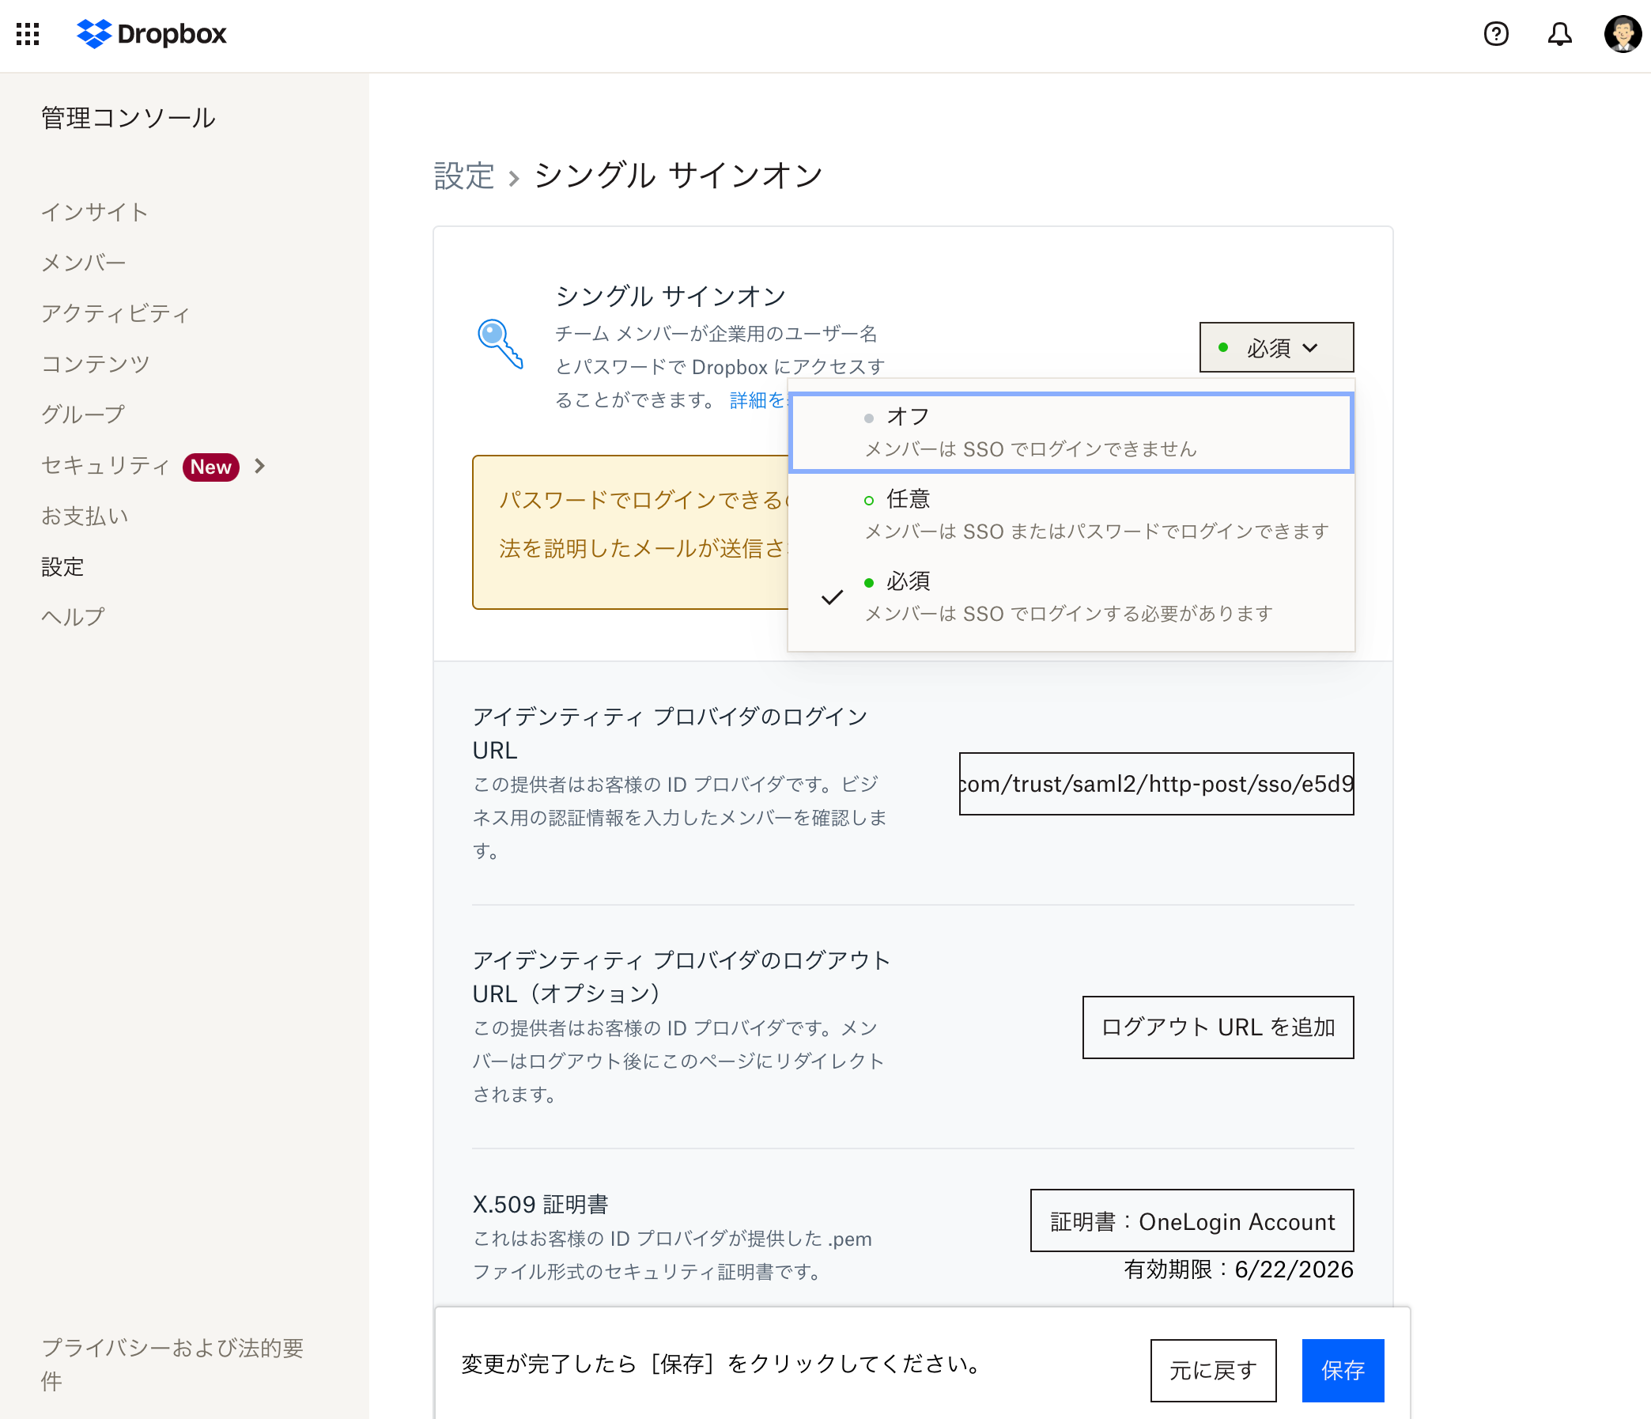Open the user avatar menu
This screenshot has width=1651, height=1419.
click(1623, 33)
